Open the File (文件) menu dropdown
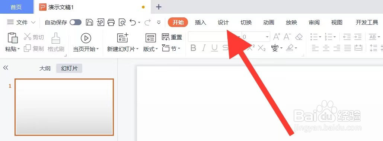This screenshot has height=141, width=383. point(21,23)
